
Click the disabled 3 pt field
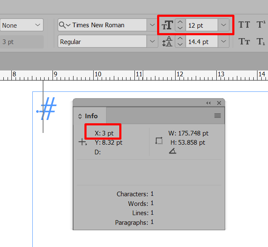(x=22, y=42)
